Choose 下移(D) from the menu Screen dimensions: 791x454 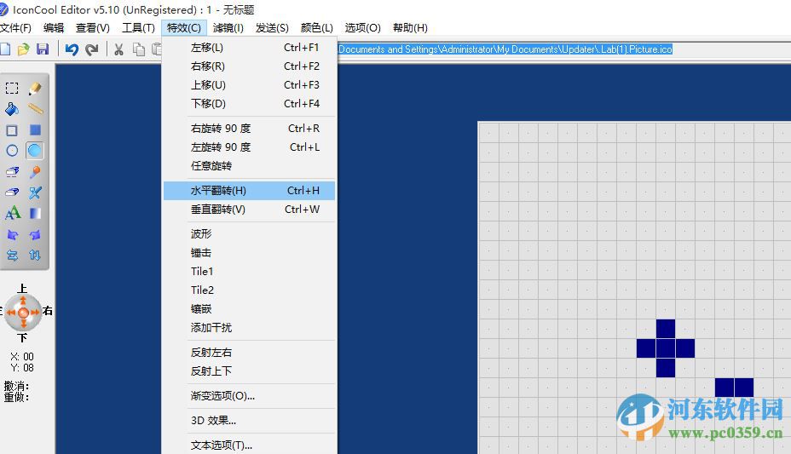coord(249,103)
